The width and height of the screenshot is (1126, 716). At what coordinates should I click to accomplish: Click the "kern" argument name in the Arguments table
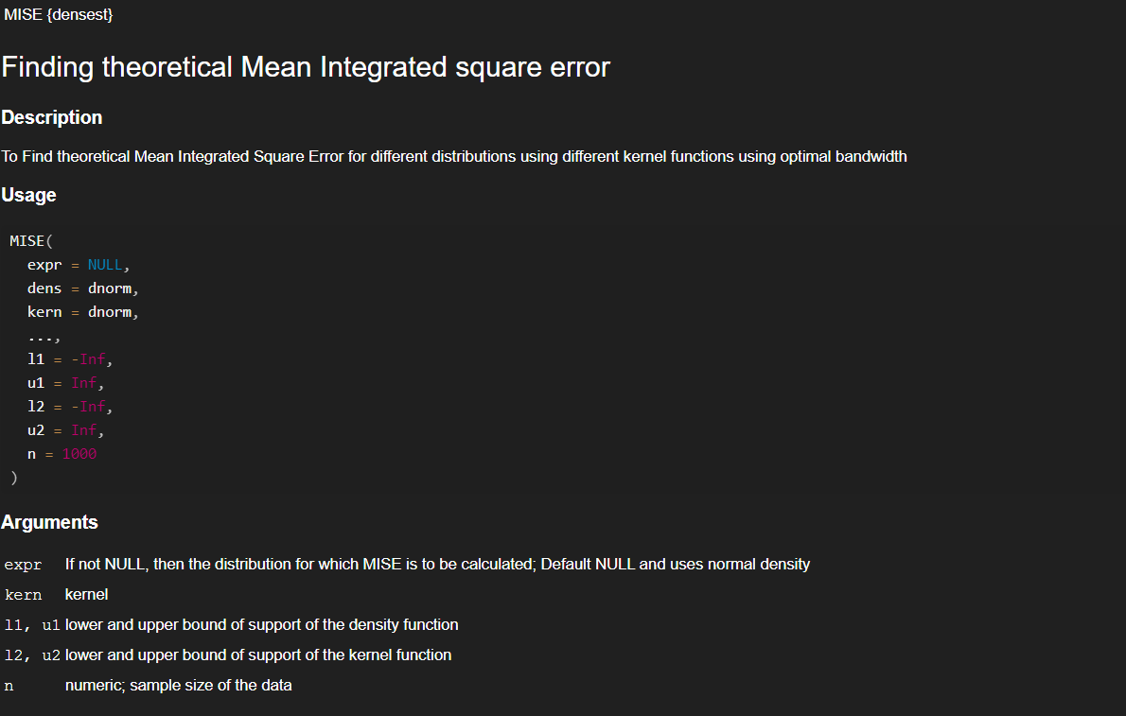(x=24, y=595)
